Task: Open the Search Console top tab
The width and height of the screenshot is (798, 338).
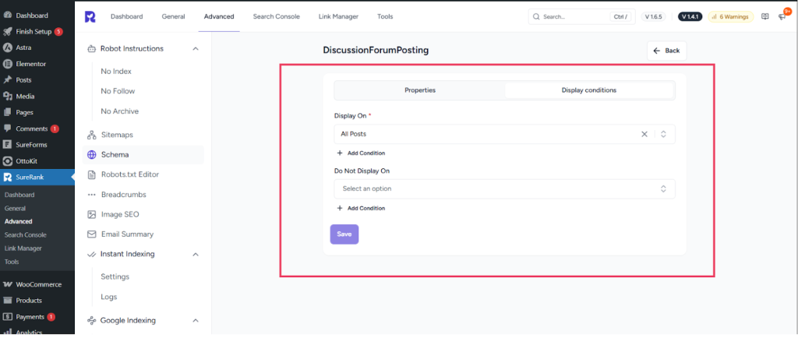Action: [277, 17]
